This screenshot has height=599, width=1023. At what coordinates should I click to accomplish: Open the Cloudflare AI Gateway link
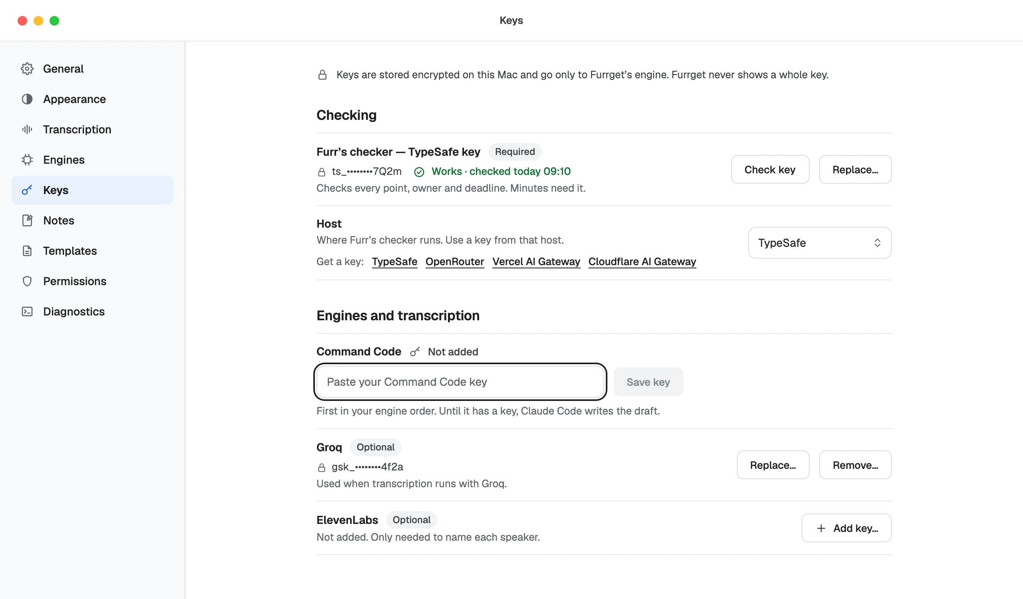click(642, 262)
